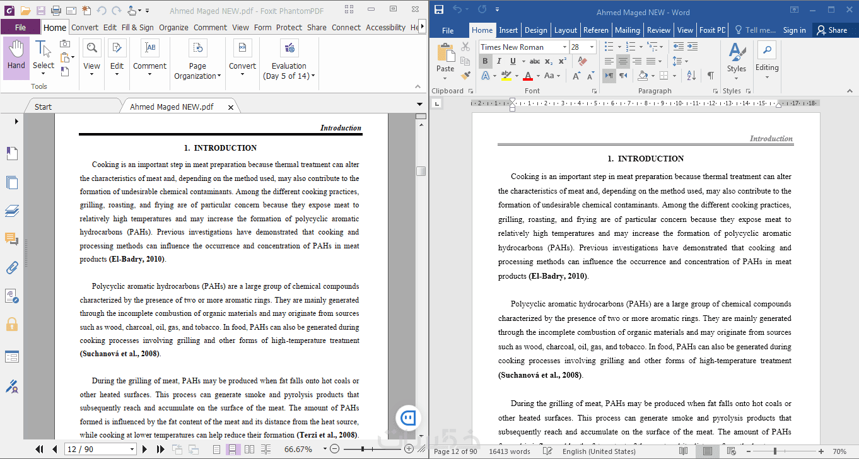The width and height of the screenshot is (859, 459).
Task: Open the font size dropdown
Action: [592, 47]
